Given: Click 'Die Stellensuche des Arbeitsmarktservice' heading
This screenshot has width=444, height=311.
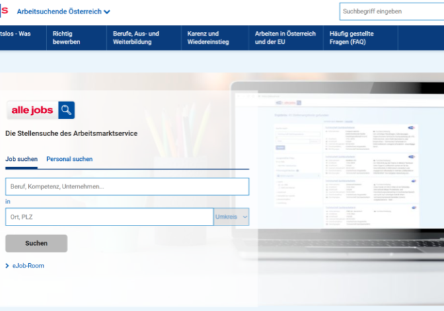Looking at the screenshot, I should coord(71,133).
